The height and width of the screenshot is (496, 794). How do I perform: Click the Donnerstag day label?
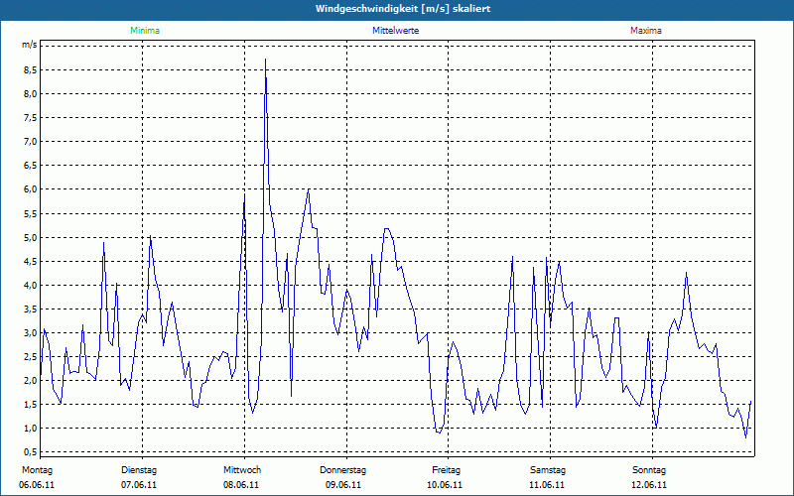(342, 470)
